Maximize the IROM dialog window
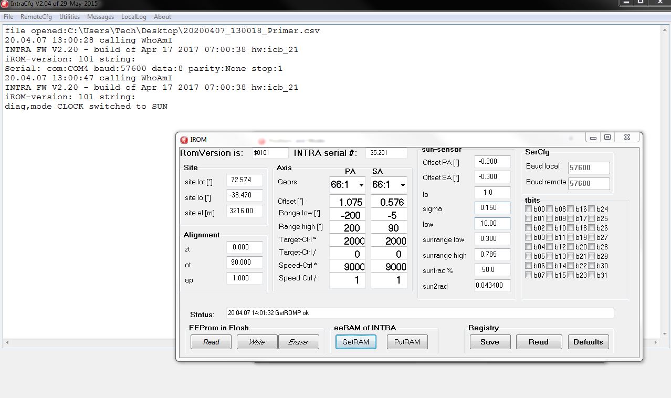 tap(607, 138)
